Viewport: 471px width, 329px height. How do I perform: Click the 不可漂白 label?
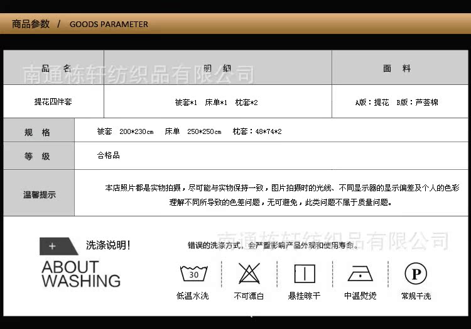pos(249,296)
